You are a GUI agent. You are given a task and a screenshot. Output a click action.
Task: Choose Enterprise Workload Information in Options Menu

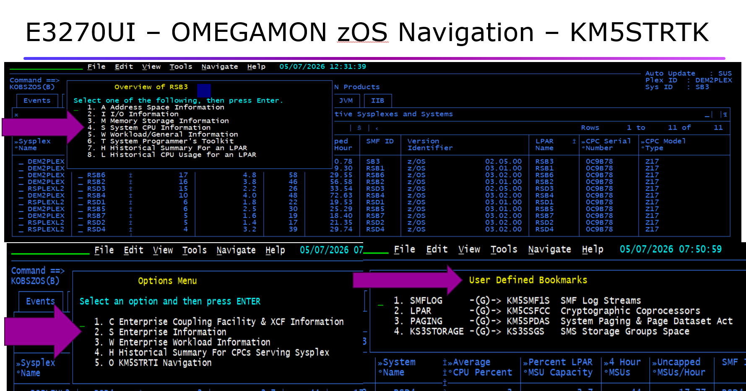click(182, 342)
